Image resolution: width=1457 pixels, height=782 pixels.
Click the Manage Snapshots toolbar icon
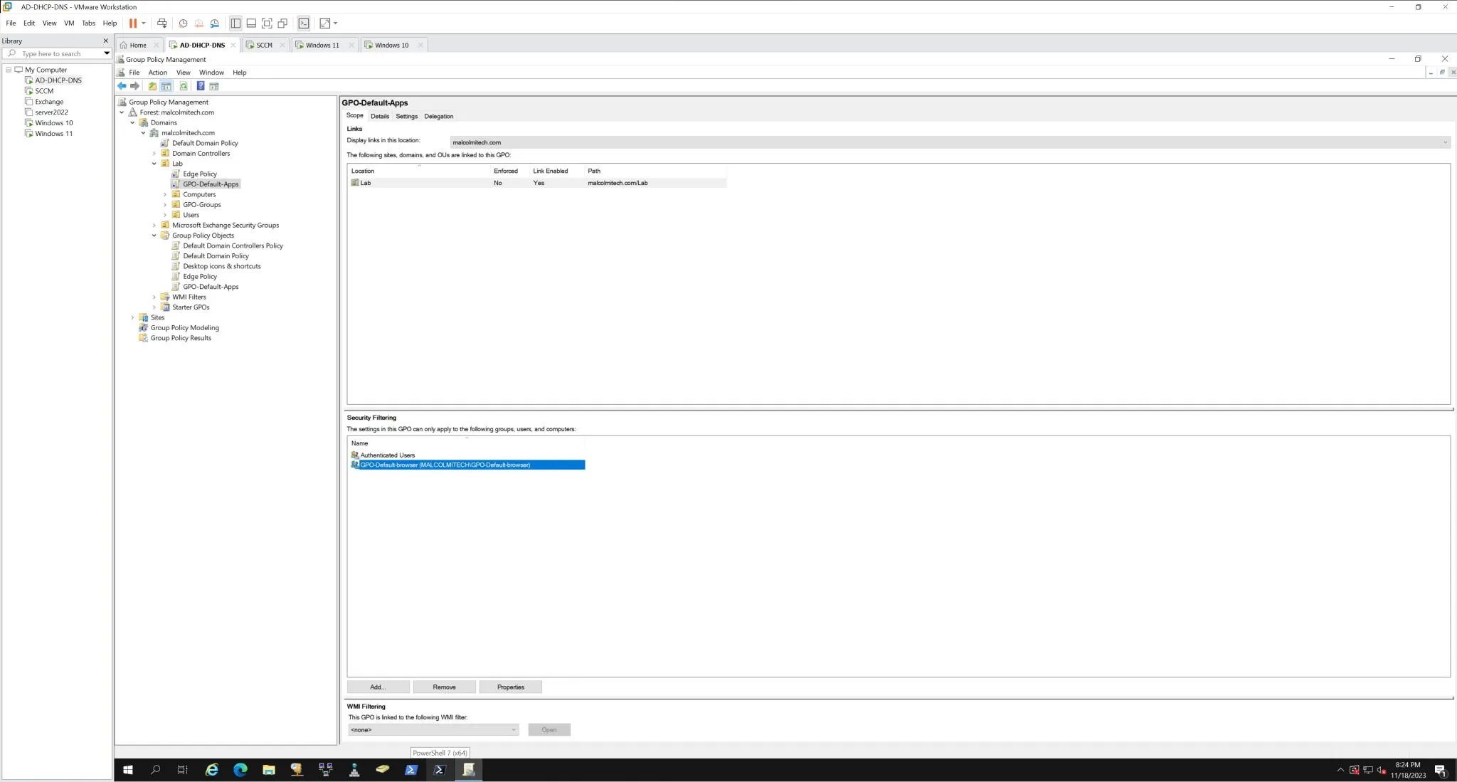[216, 23]
